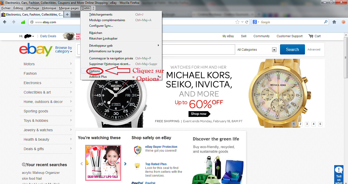348x184 pixels.
Task: Open the Tell us what feedback widget
Action: coord(339,175)
